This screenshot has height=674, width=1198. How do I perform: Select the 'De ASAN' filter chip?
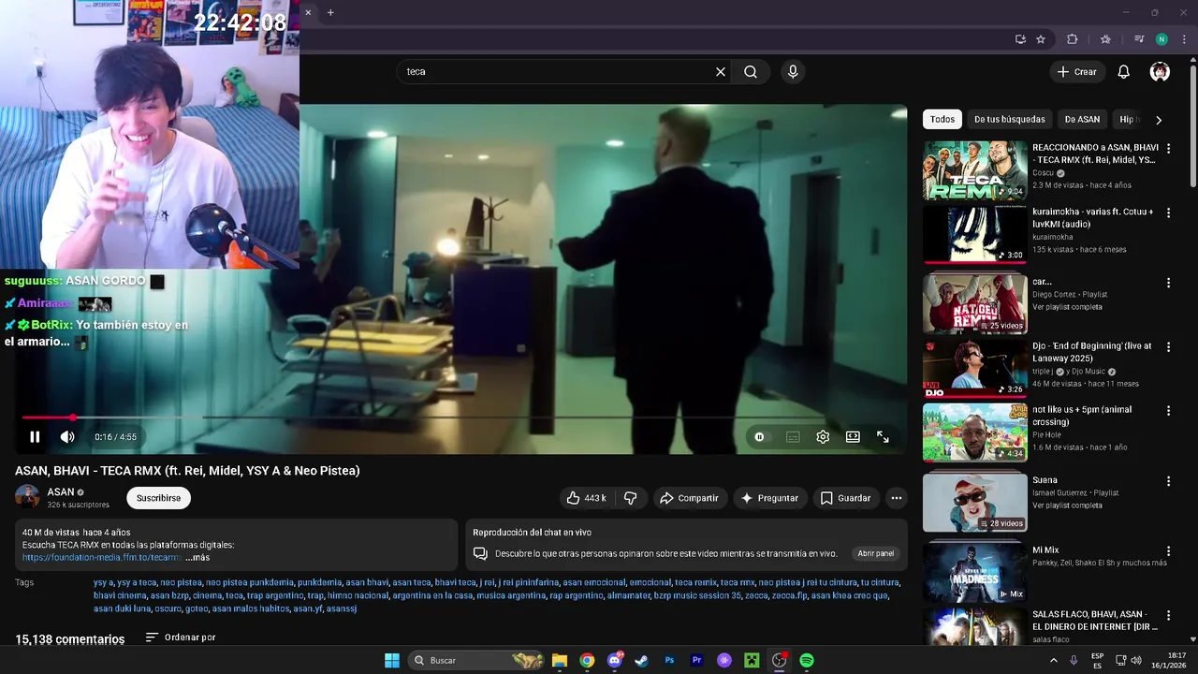(x=1082, y=119)
